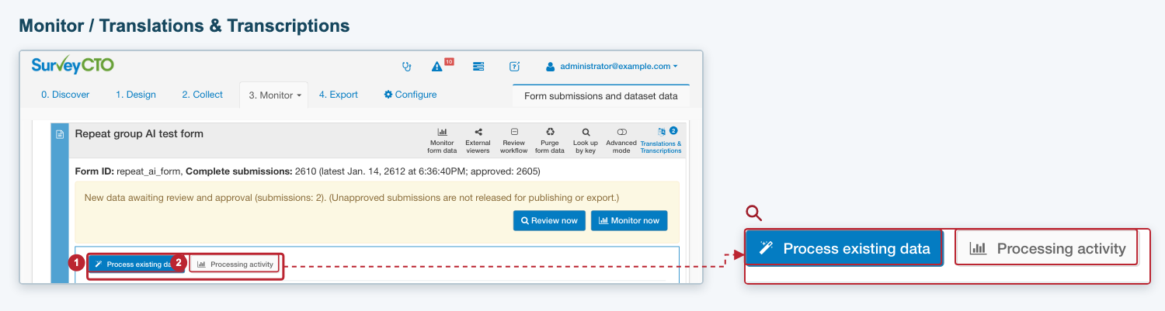Open Look up by key search icon

click(x=586, y=141)
